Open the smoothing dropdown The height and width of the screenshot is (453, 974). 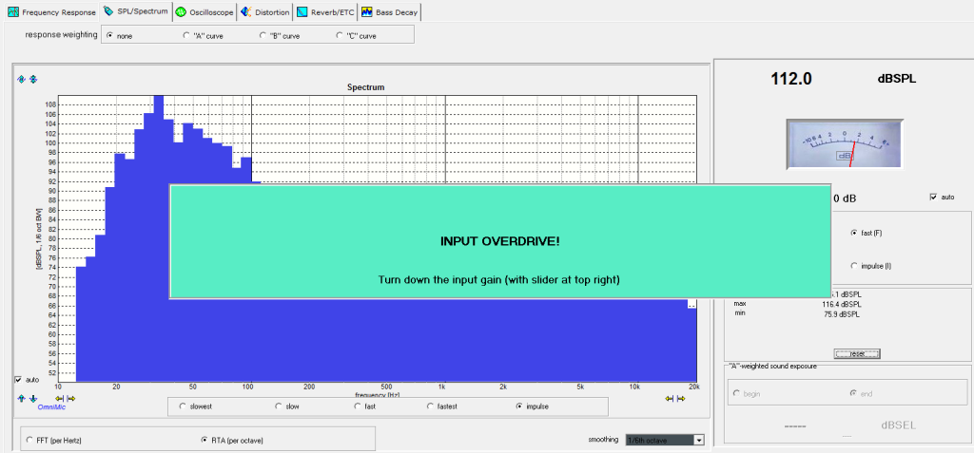[x=698, y=440]
